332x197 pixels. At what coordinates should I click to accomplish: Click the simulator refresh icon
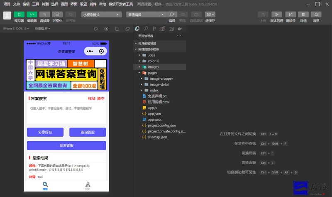96,29
